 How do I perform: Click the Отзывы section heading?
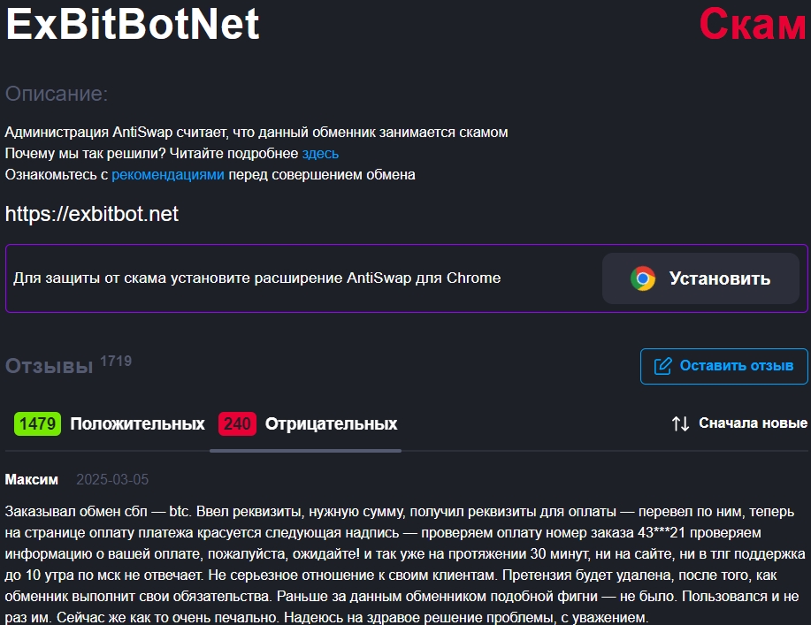49,366
